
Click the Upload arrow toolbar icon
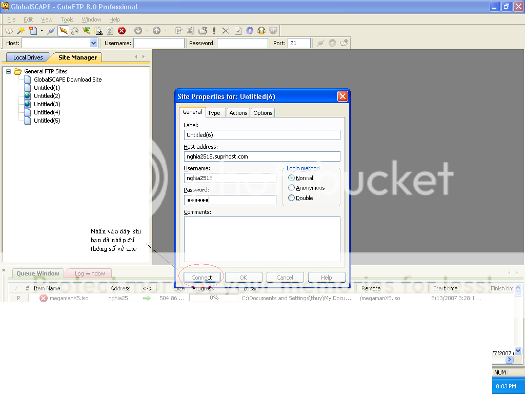point(156,31)
